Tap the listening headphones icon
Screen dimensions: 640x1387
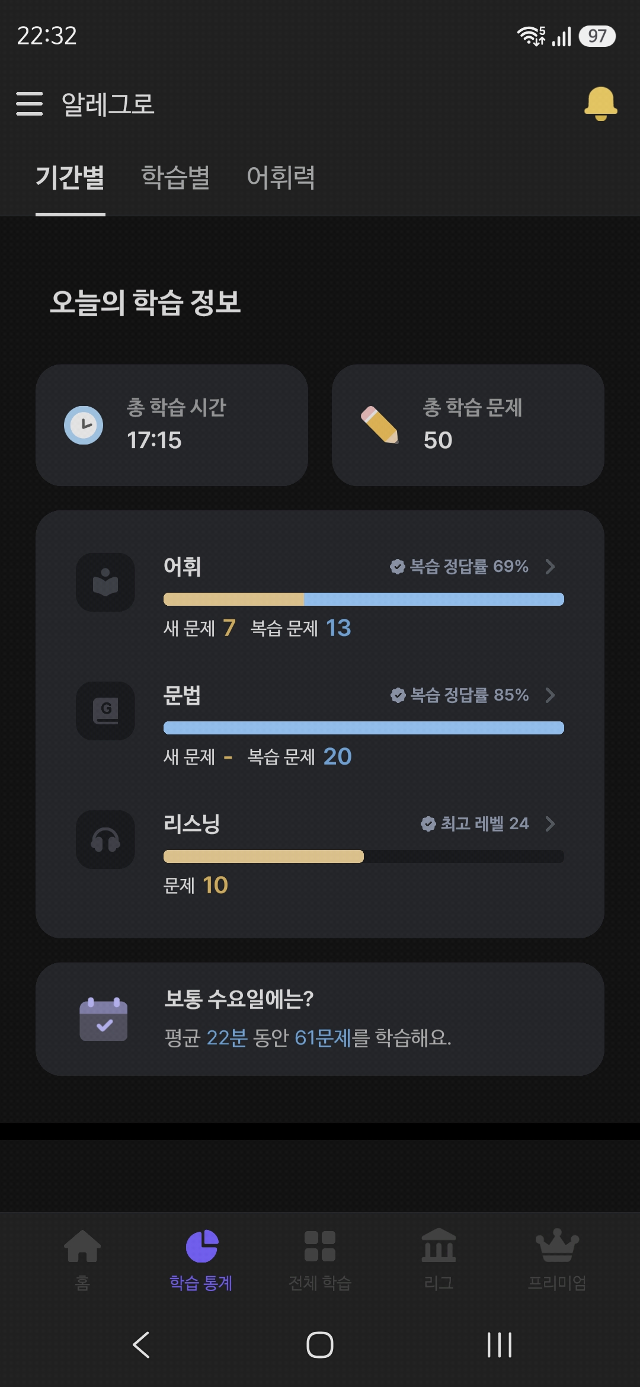click(105, 839)
